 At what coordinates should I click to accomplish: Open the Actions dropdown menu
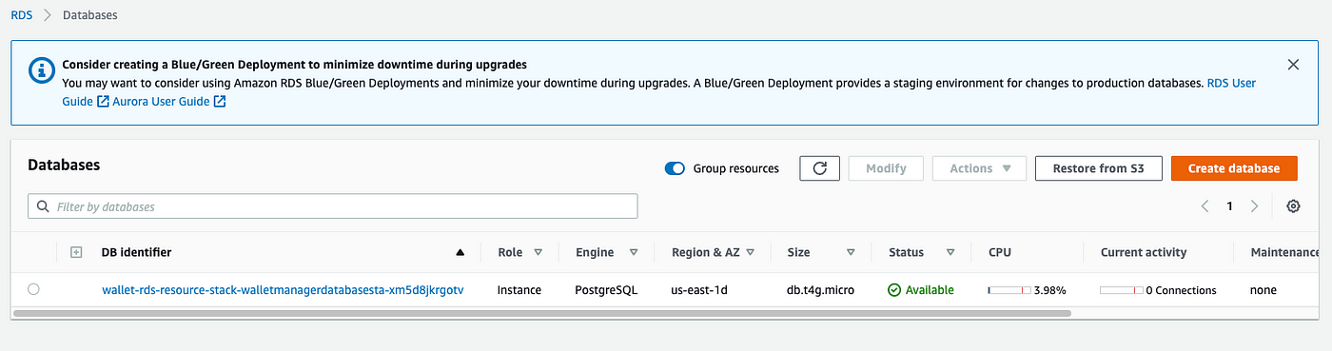click(x=979, y=168)
